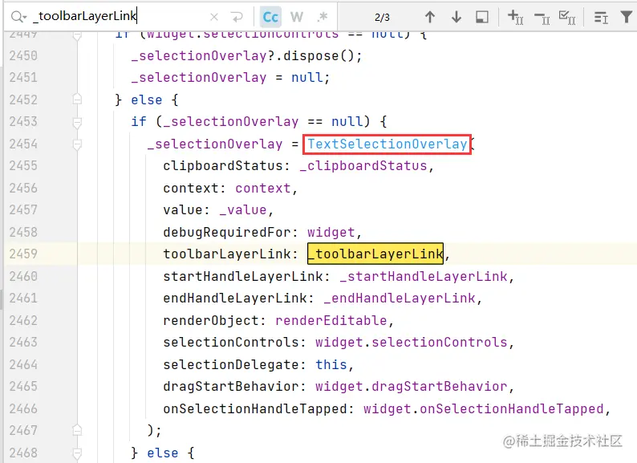Toggle multi-line search mode icon
637x463 pixels.
coord(601,18)
